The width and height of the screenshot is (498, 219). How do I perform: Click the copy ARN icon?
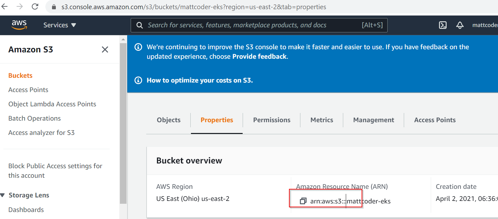pyautogui.click(x=303, y=201)
